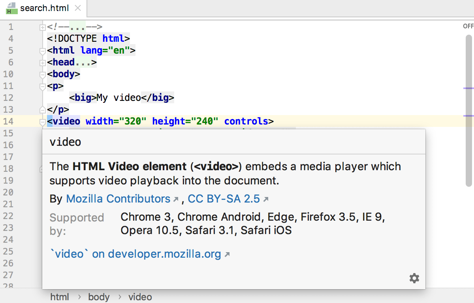Viewport: 474px width, 303px height.
Task: Expand the collapsed comment on line 1
Action: [42, 27]
